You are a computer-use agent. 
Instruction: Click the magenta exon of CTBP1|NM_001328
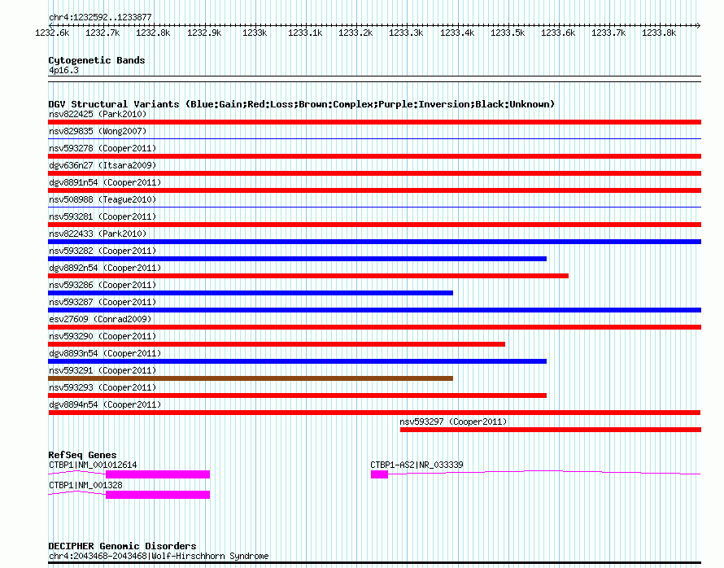(158, 495)
